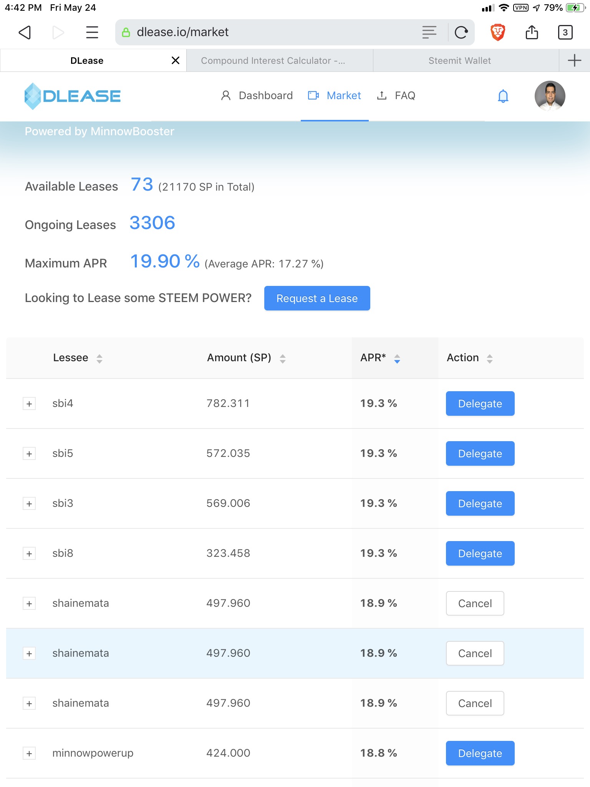Click lessee name sbi3
This screenshot has width=590, height=787.
pos(63,503)
